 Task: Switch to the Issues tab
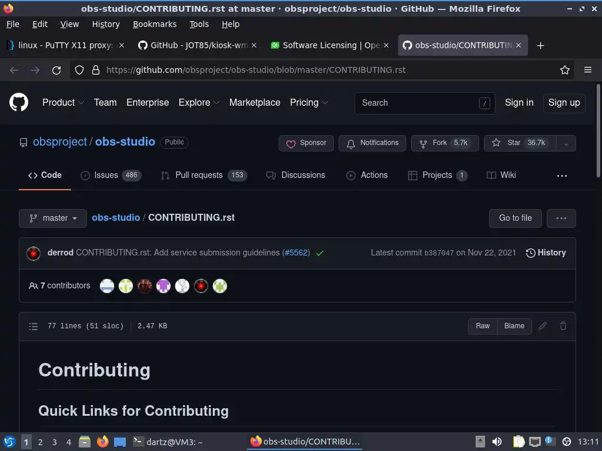111,175
